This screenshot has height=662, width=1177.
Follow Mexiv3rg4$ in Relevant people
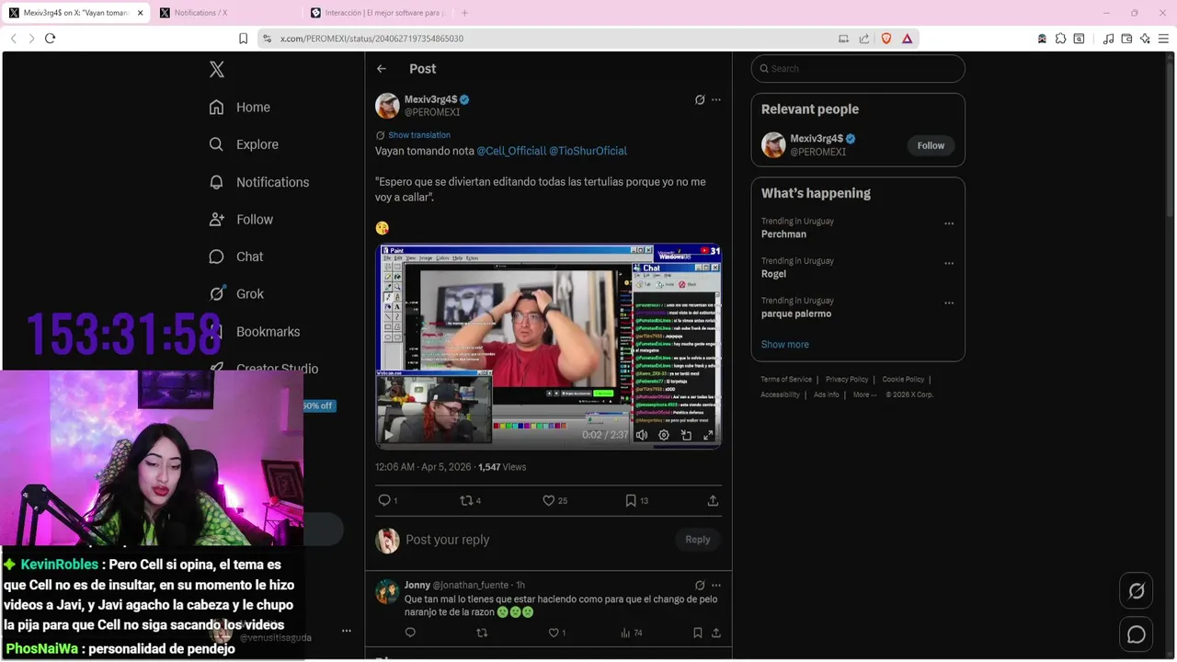pyautogui.click(x=931, y=145)
